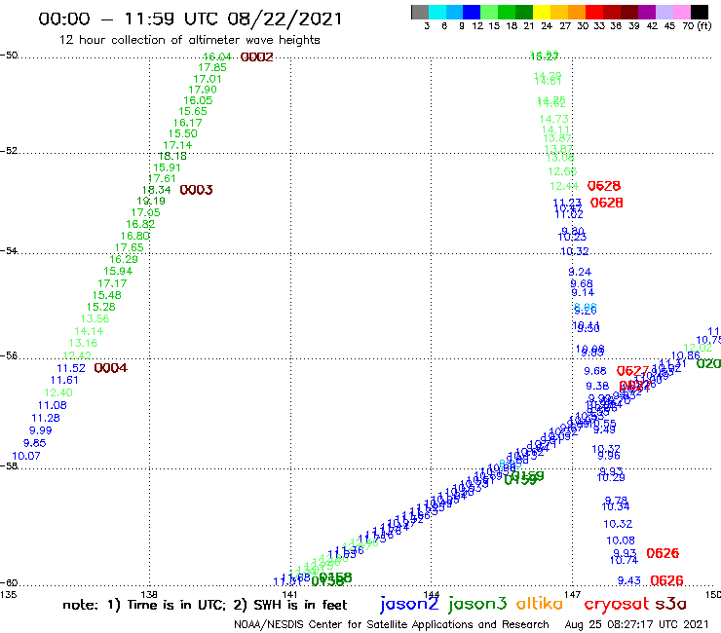Click wave height value 11.61
The width and height of the screenshot is (721, 633).
(64, 380)
